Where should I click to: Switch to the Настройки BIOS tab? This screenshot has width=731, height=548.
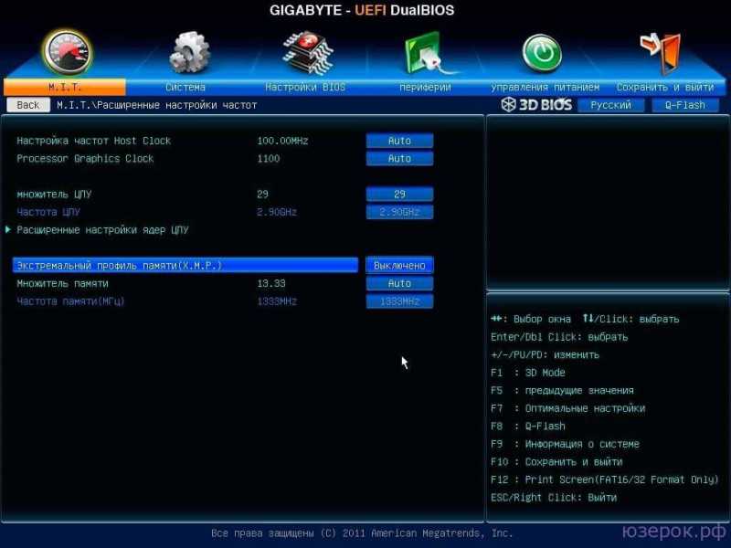305,87
